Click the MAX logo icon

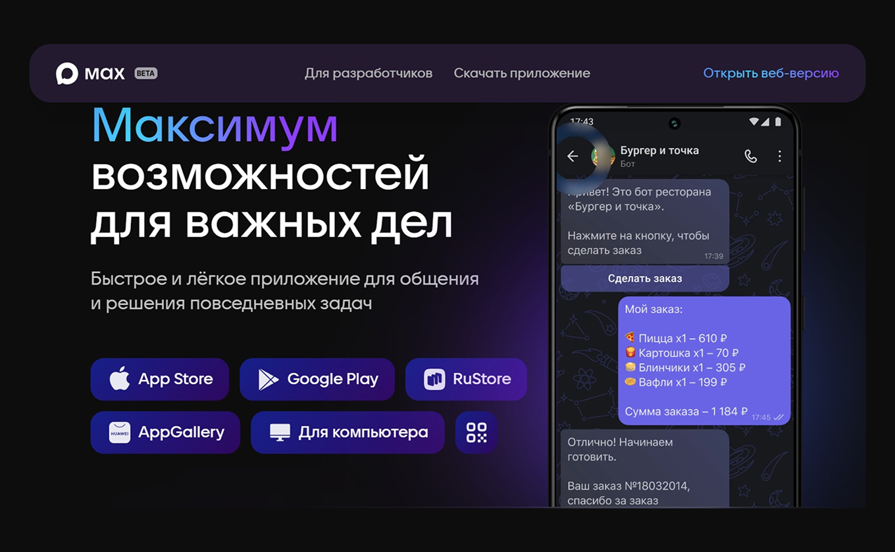68,72
